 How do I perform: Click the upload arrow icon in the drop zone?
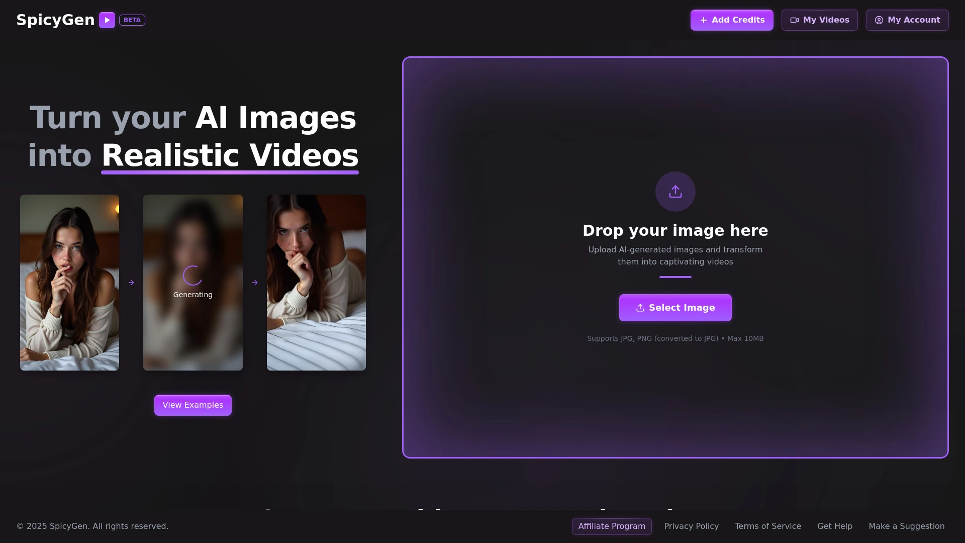(x=675, y=191)
